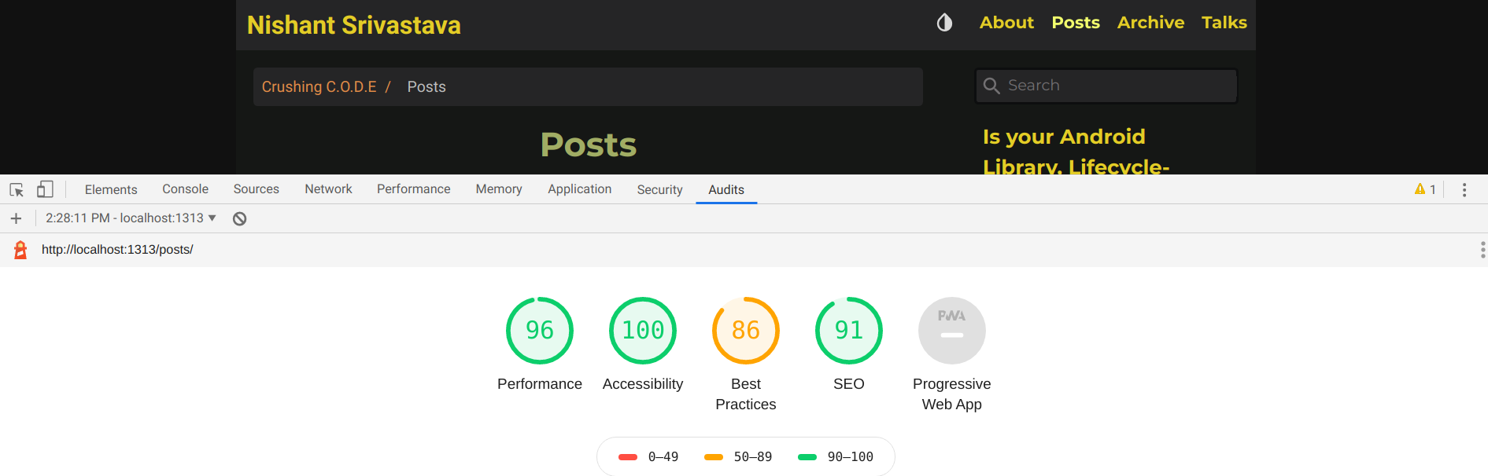Click the new audit plus icon
Image resolution: width=1488 pixels, height=476 pixels.
tap(16, 218)
